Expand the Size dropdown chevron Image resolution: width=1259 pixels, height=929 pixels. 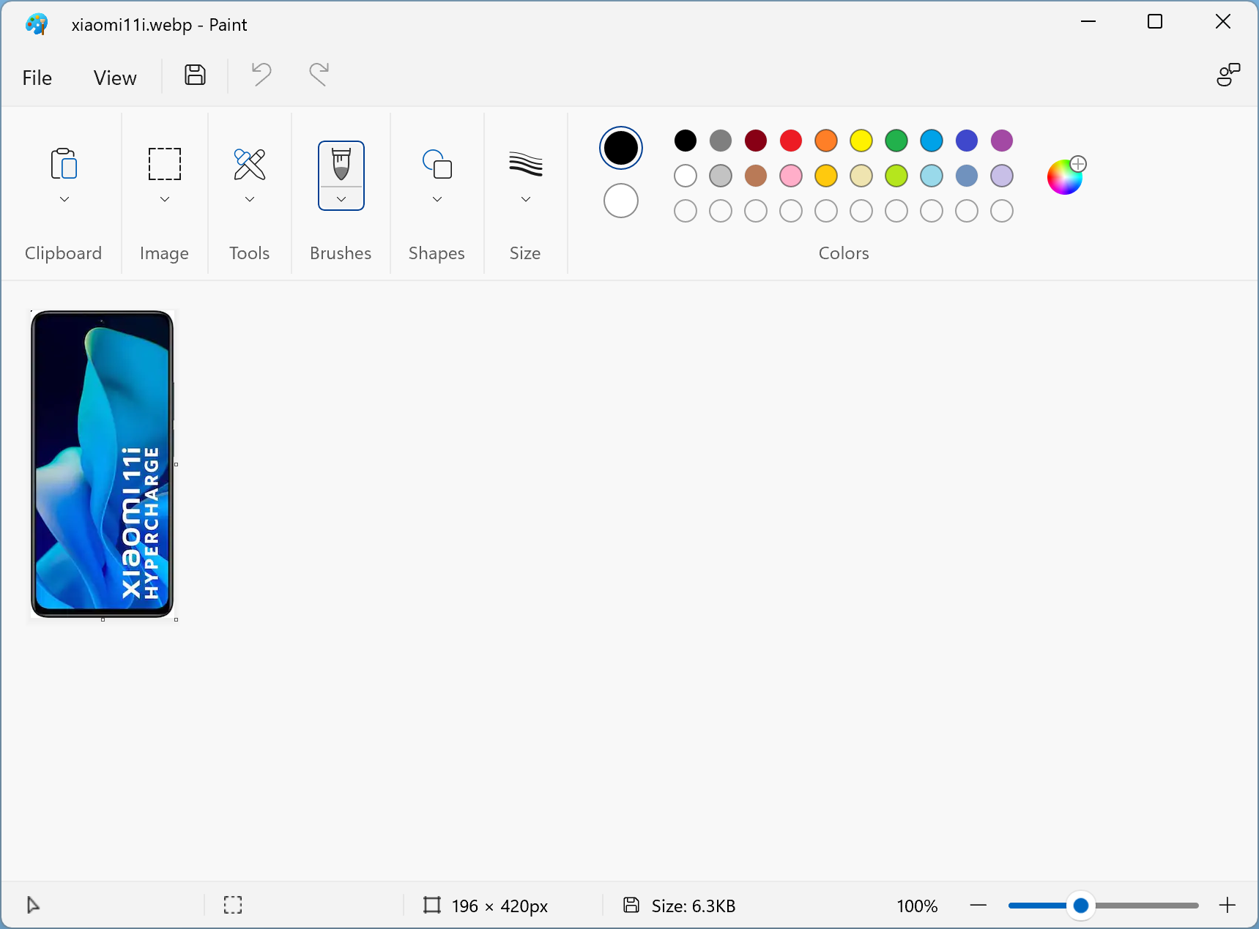526,199
